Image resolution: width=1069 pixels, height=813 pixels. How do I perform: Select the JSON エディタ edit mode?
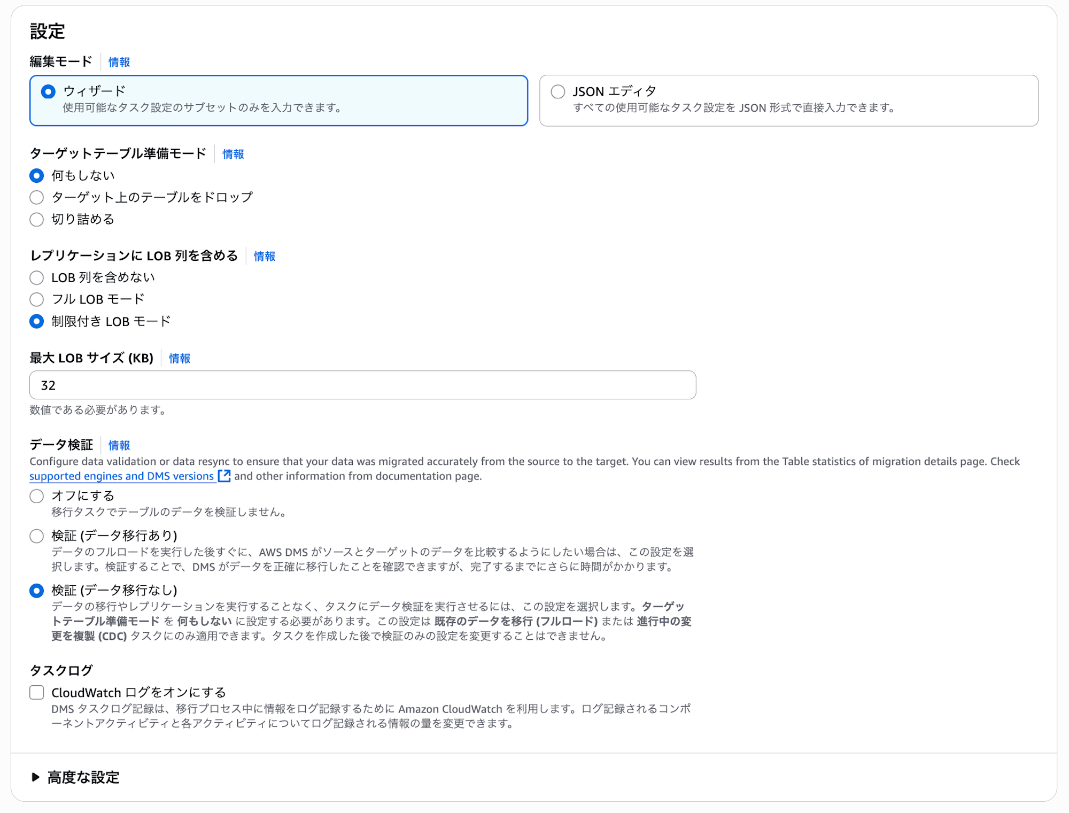557,91
